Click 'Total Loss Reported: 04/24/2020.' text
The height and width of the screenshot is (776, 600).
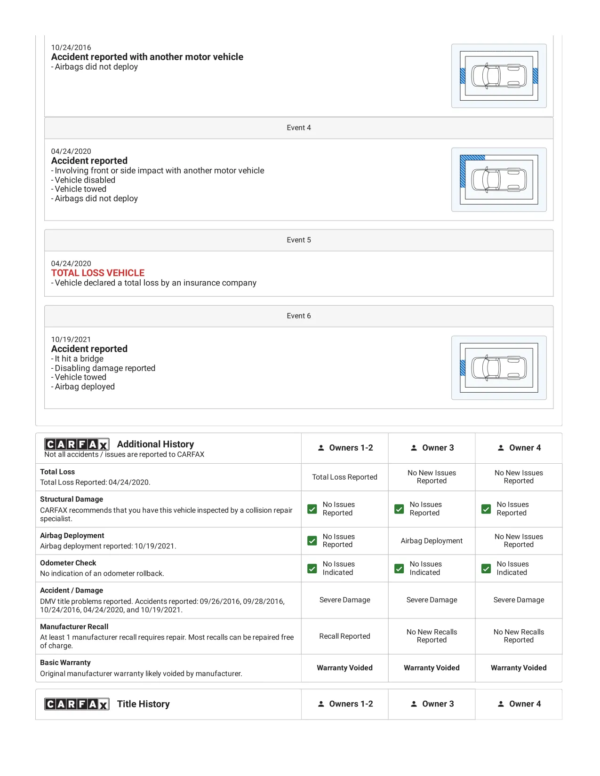[95, 483]
